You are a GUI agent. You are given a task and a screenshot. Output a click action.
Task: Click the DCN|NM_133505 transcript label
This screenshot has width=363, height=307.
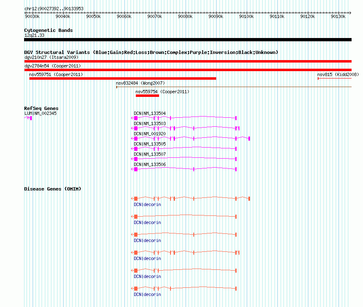click(x=150, y=144)
